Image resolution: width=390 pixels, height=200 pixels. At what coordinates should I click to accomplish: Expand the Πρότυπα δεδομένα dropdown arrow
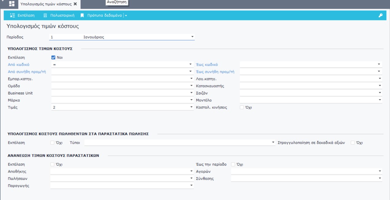point(126,15)
